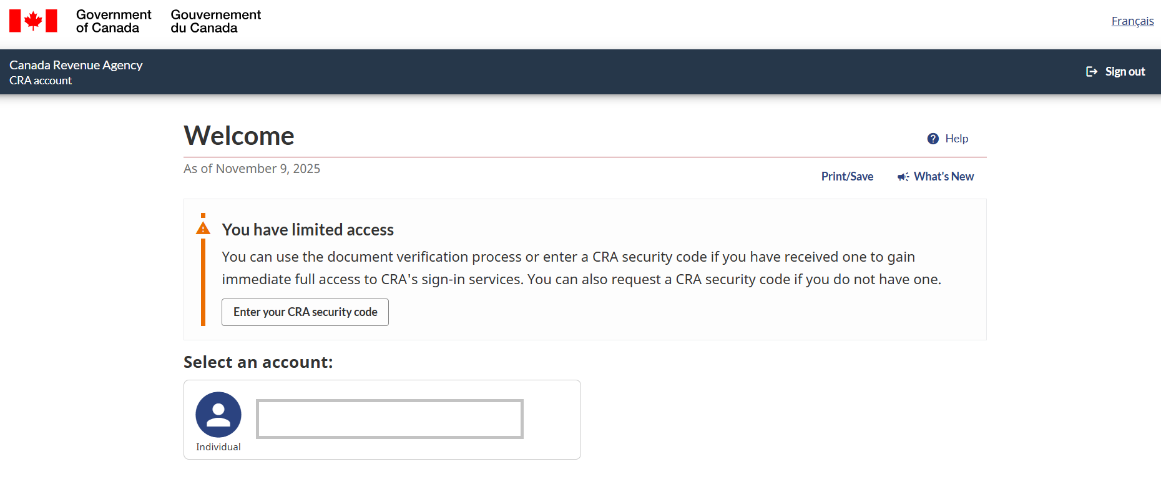The width and height of the screenshot is (1161, 479).
Task: Click the orange warning triangle icon
Action: click(203, 229)
